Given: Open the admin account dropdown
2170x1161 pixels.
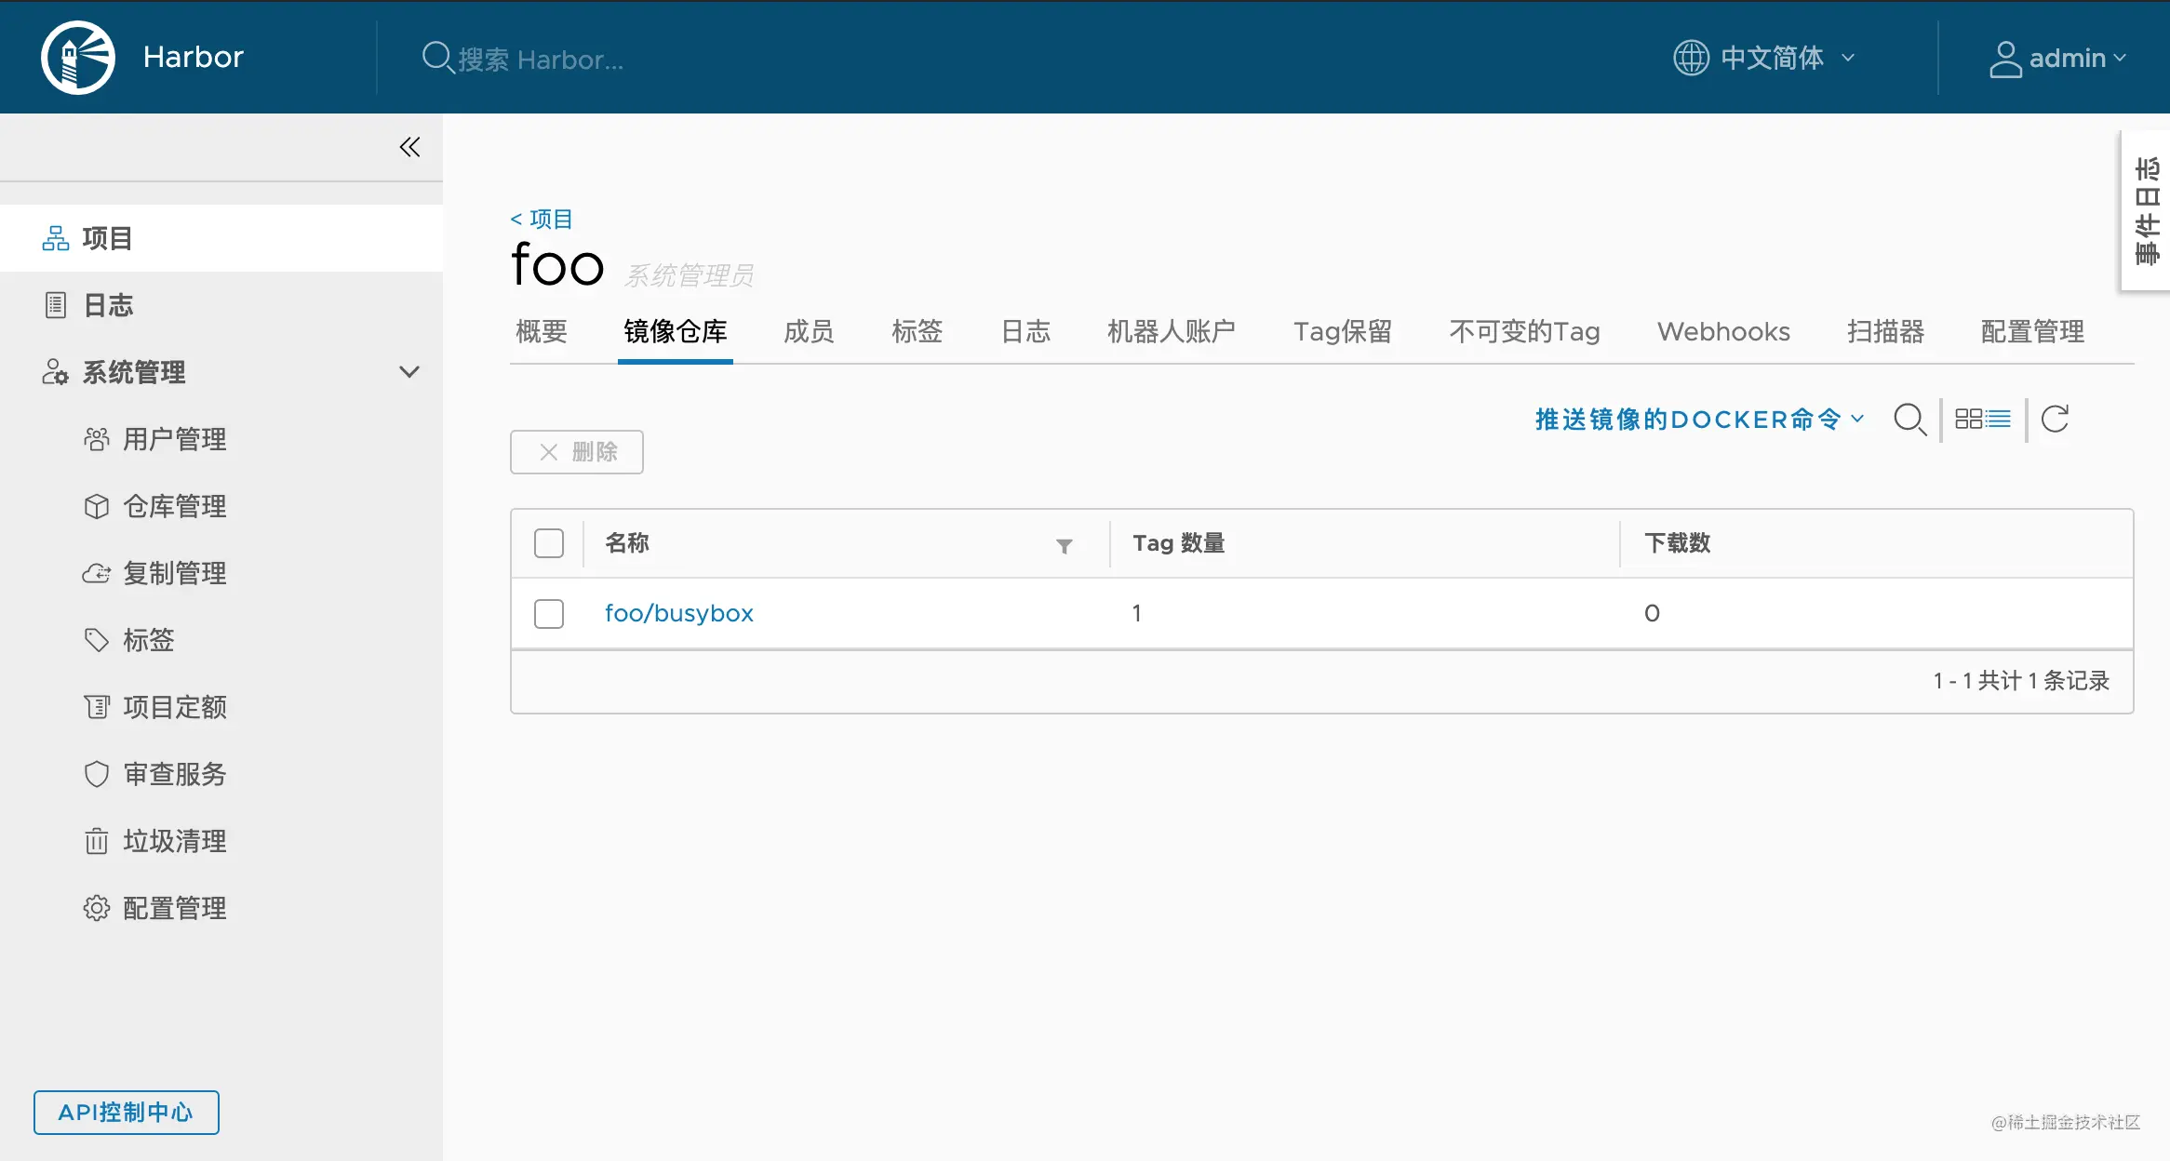Looking at the screenshot, I should 2058,59.
